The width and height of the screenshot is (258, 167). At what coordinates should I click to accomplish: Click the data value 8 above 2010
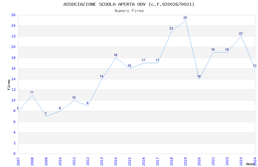60,108
